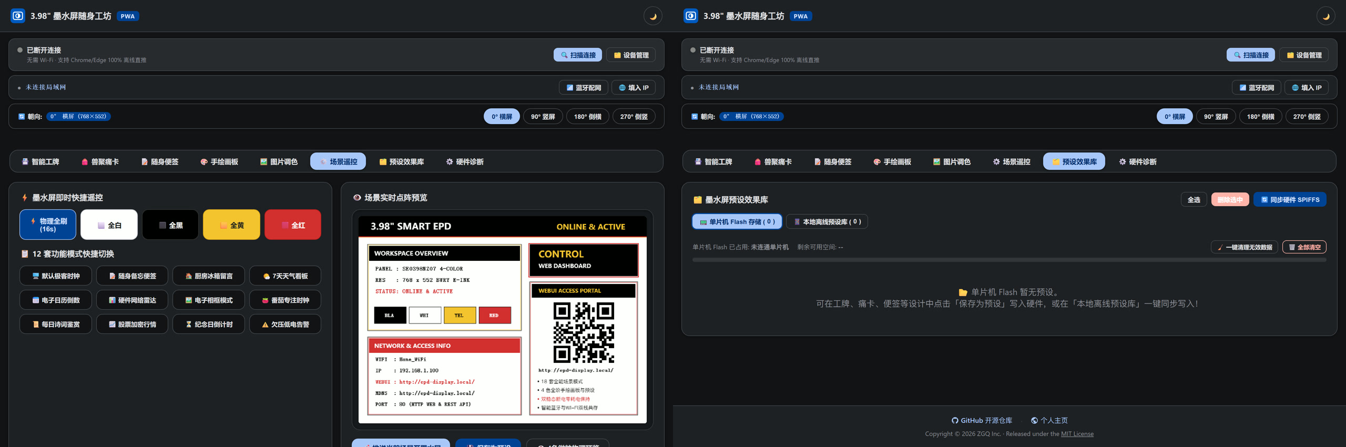Toggle the moon dark-mode icon in the left window

point(653,16)
